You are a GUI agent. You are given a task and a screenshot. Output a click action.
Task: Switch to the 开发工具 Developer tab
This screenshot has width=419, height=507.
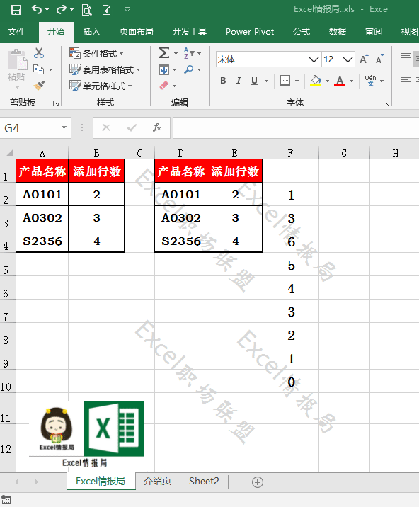click(x=190, y=32)
